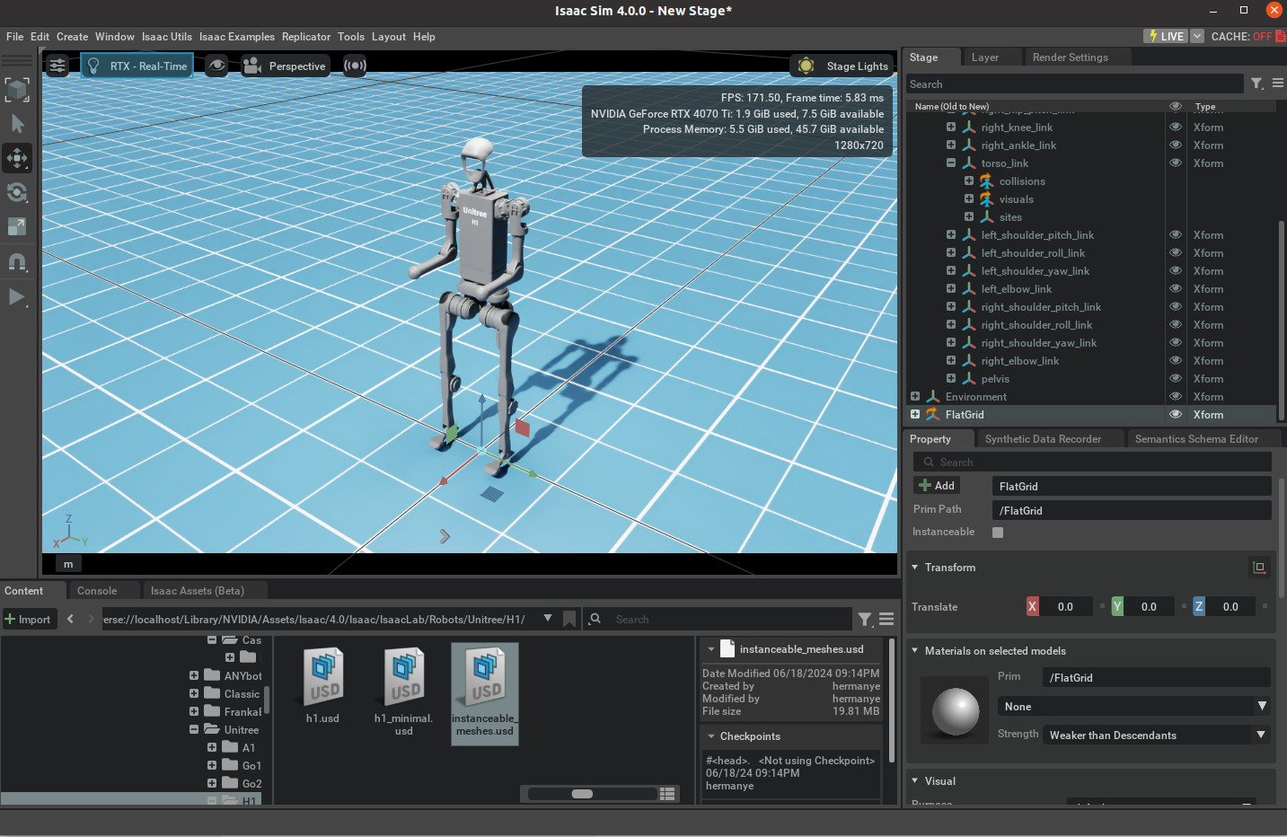Open the Stage filter funnel icon
The image size is (1287, 837).
1256,84
